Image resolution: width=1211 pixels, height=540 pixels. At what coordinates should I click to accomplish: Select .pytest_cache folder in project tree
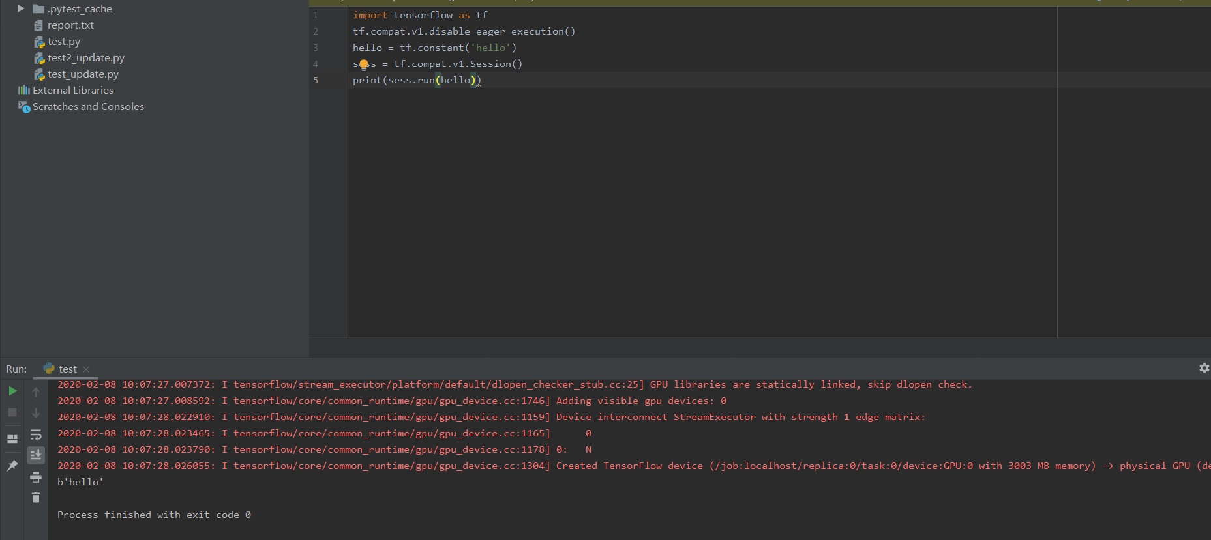pos(80,8)
